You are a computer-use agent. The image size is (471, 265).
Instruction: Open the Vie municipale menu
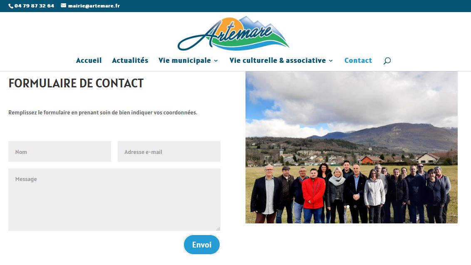tap(184, 60)
